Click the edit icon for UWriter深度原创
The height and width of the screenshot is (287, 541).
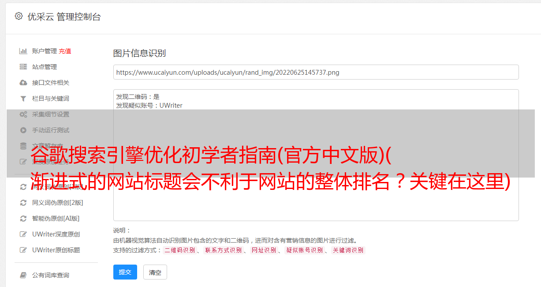(x=23, y=234)
